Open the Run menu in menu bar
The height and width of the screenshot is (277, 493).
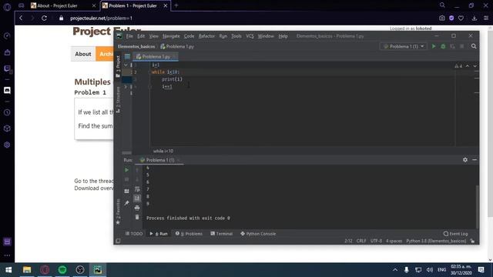pyautogui.click(x=223, y=36)
